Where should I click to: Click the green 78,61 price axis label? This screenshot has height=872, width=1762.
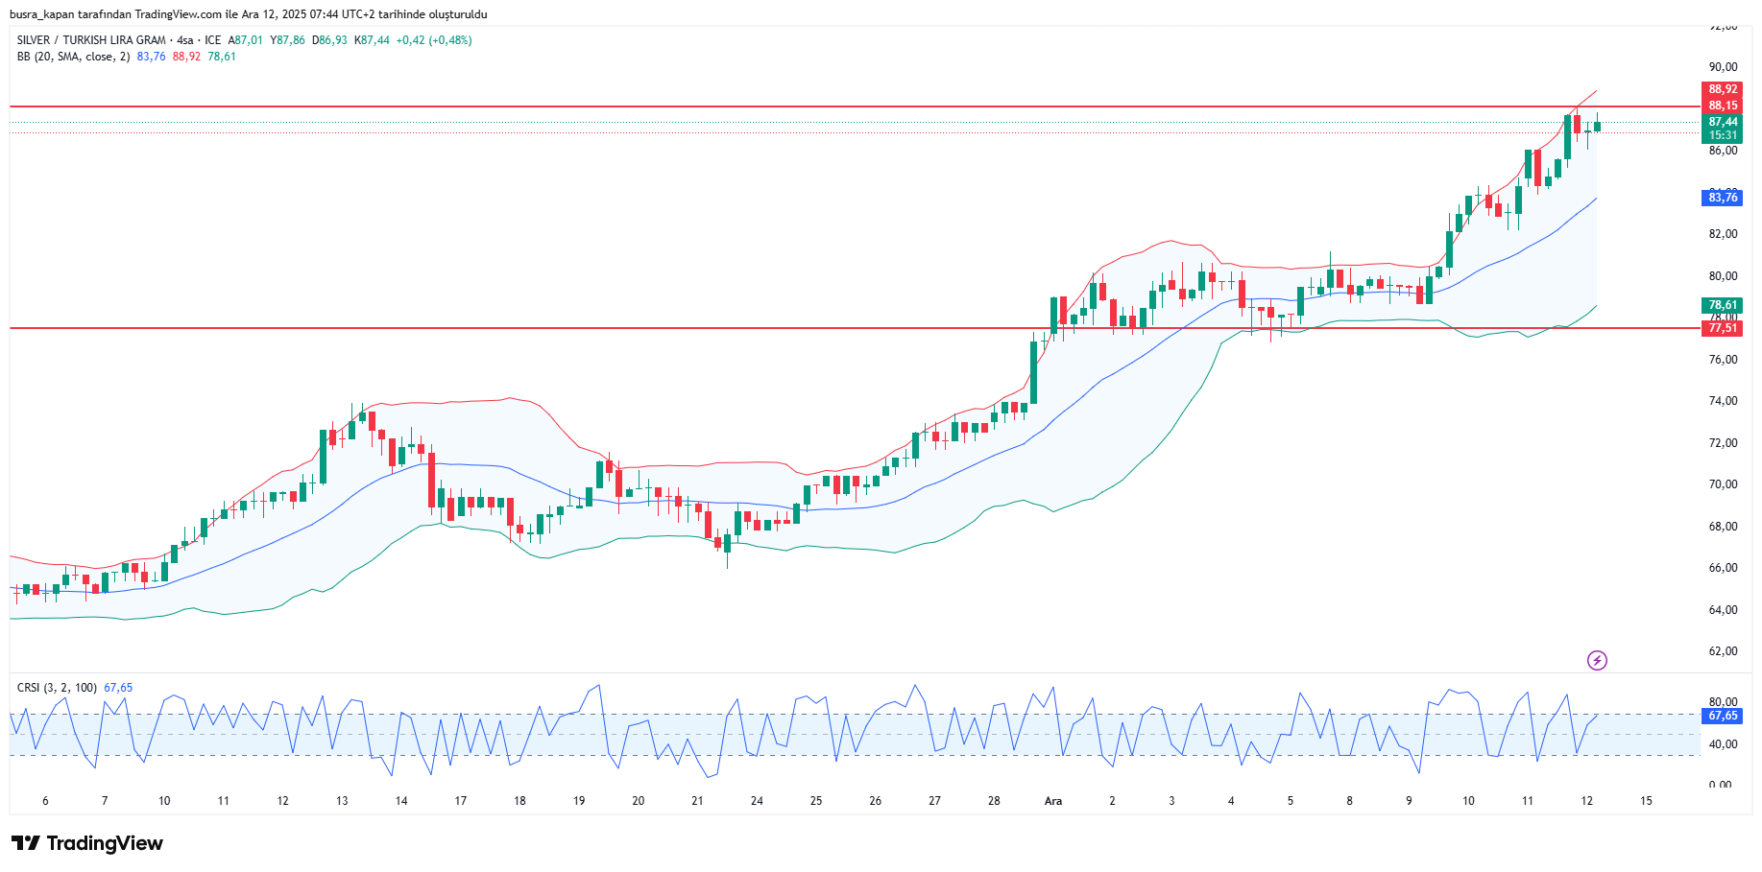(1723, 305)
